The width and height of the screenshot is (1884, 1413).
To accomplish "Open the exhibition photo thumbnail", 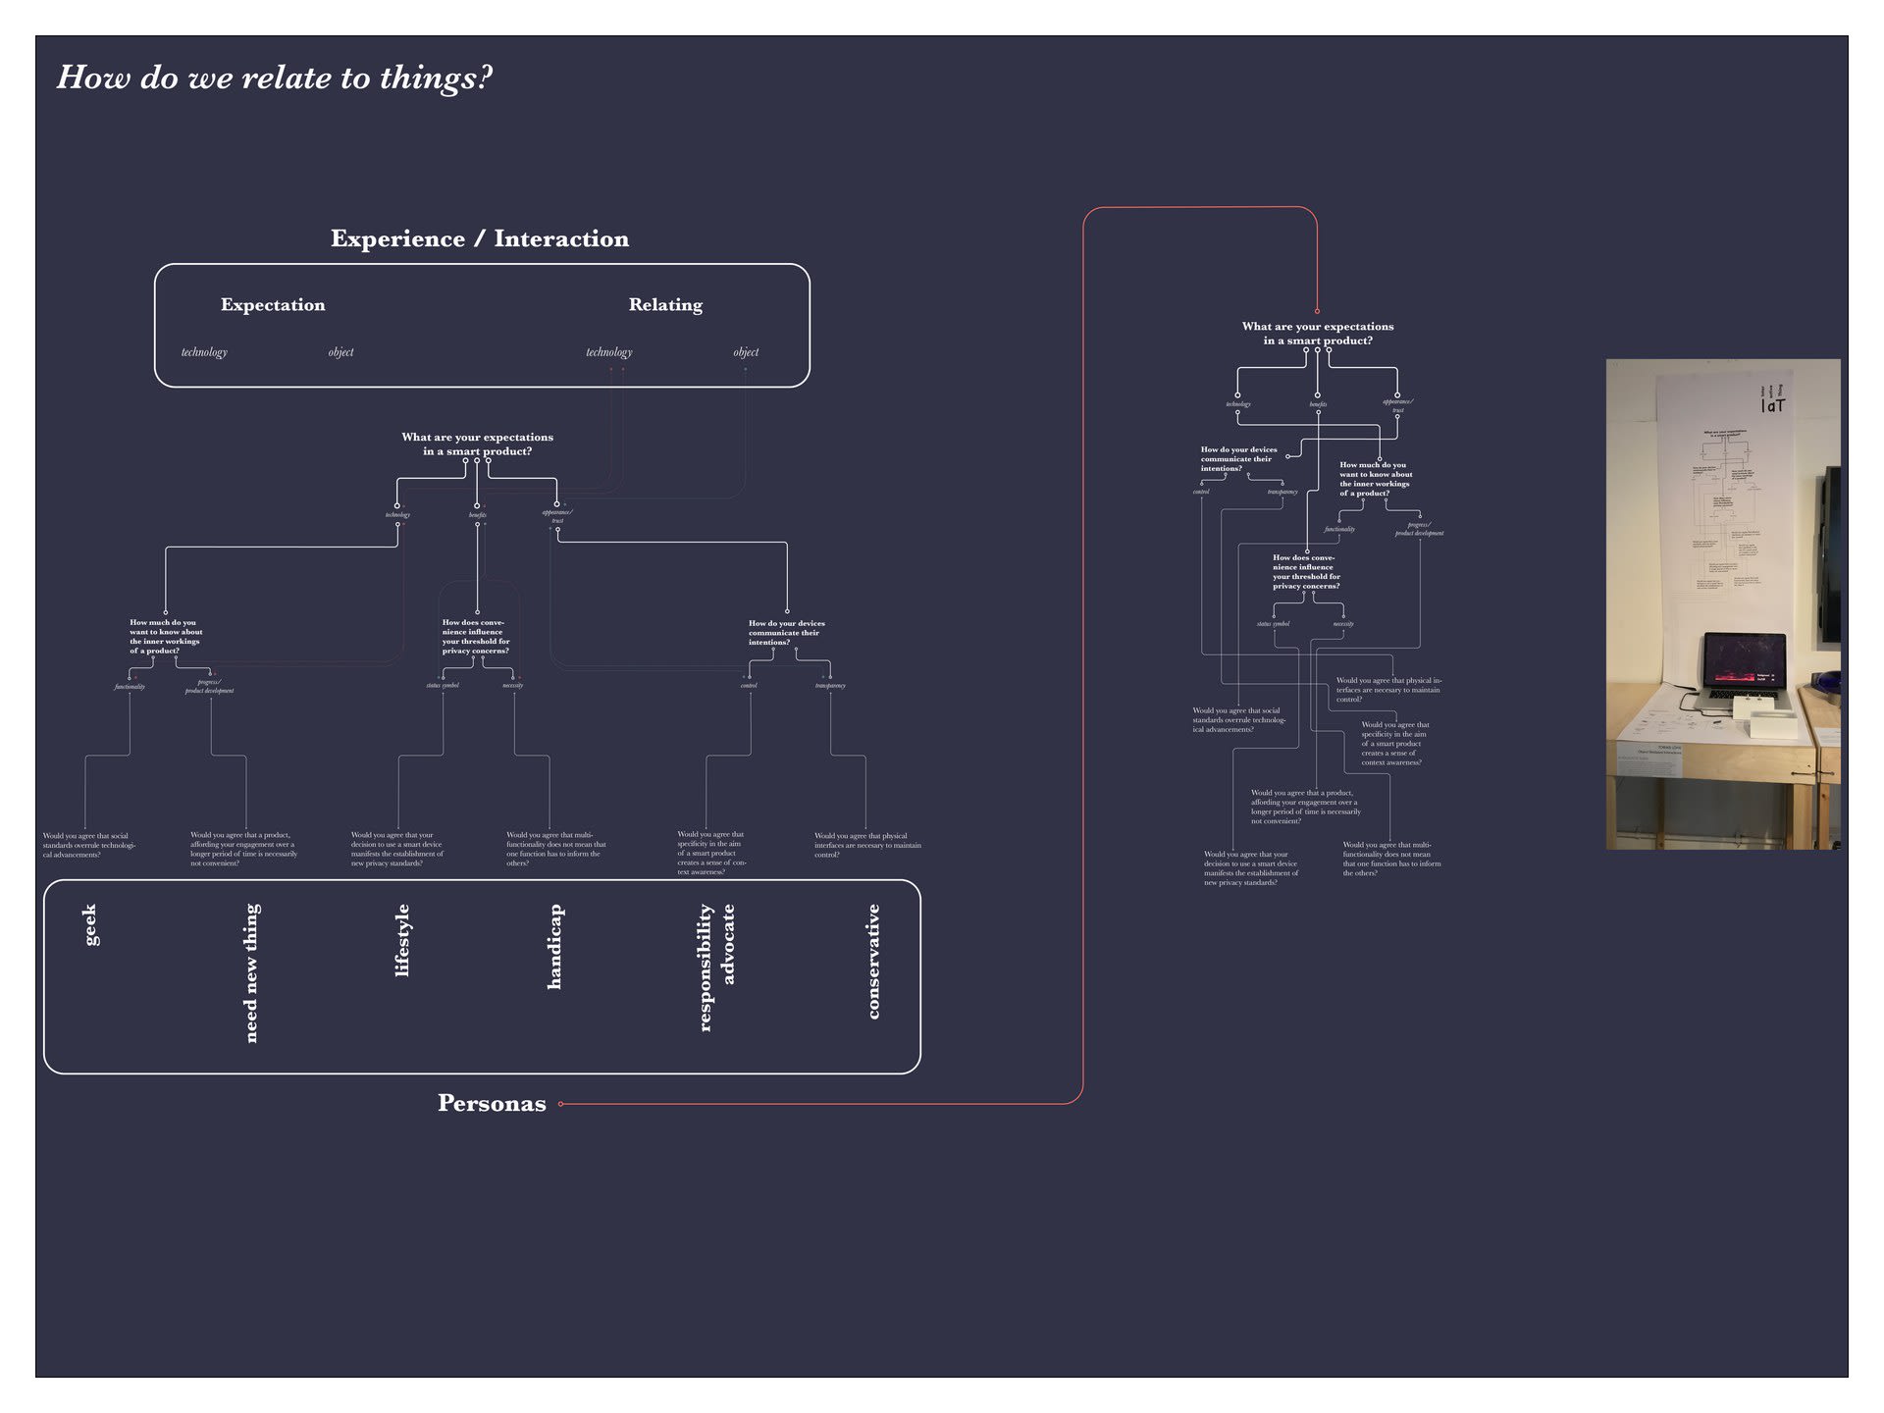I will (1723, 603).
